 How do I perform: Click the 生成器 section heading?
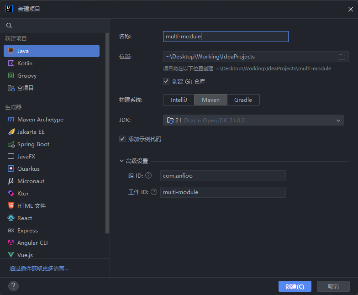point(13,107)
